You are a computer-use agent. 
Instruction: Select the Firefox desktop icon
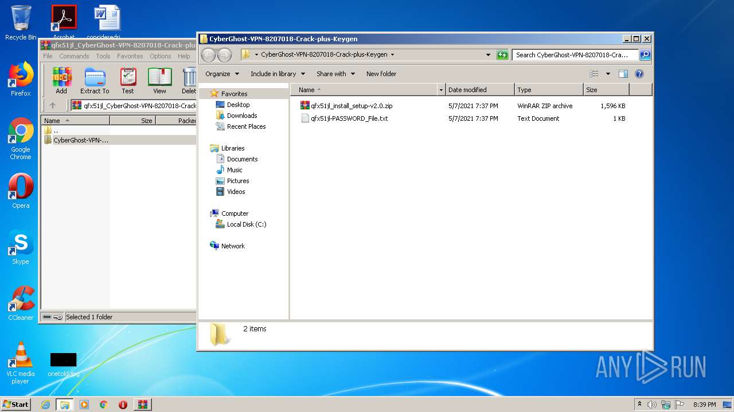point(21,79)
